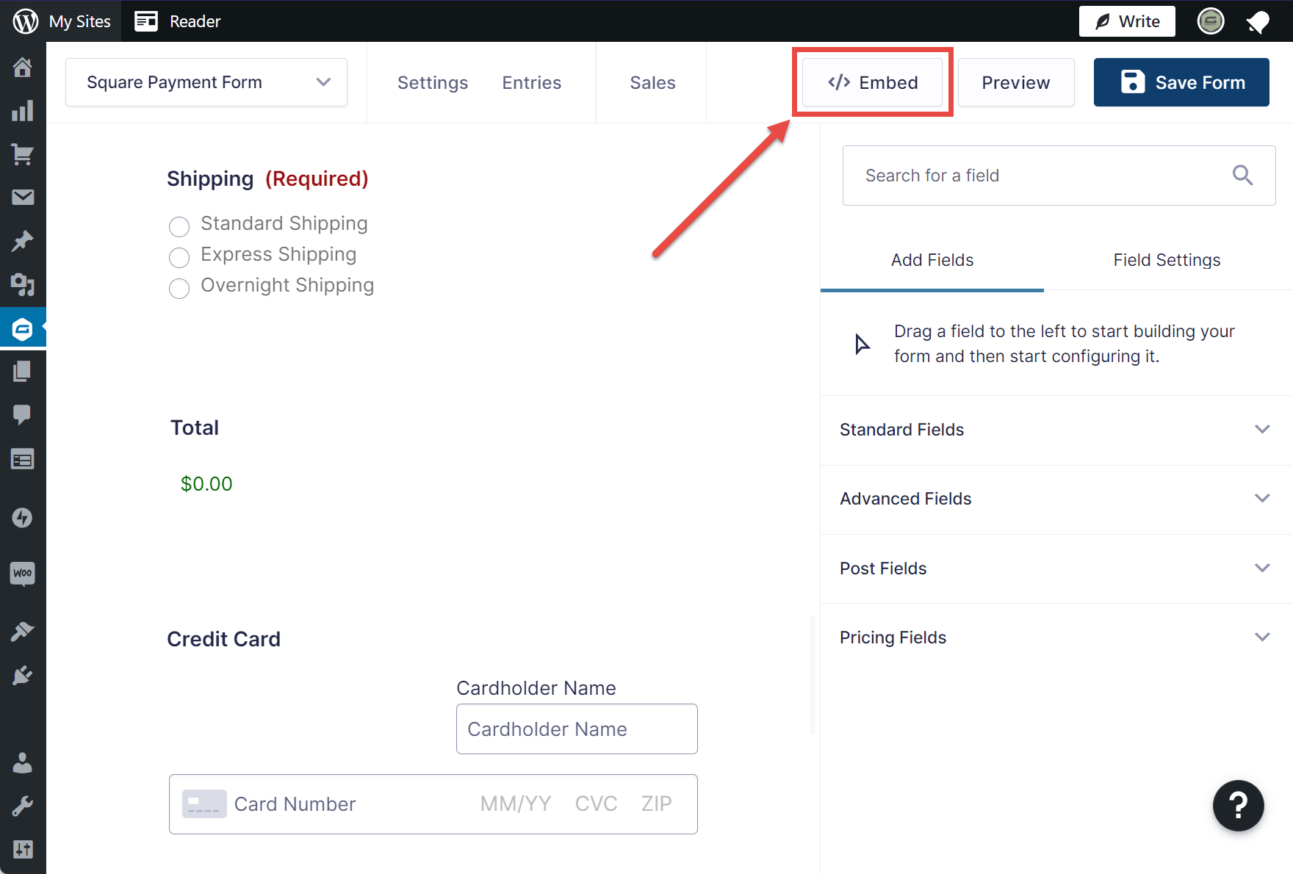Expand the Post Fields section

tap(1056, 568)
